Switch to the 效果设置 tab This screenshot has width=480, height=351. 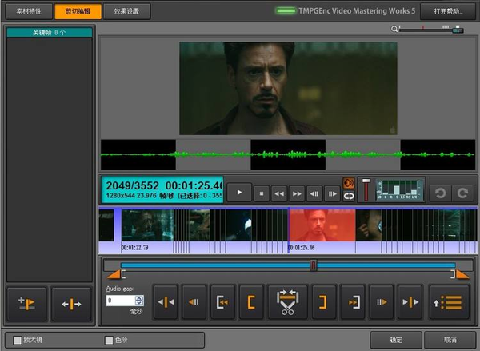click(x=126, y=12)
